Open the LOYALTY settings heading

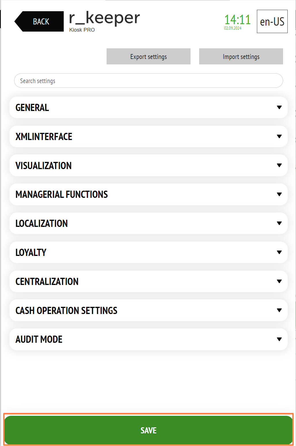pos(31,252)
